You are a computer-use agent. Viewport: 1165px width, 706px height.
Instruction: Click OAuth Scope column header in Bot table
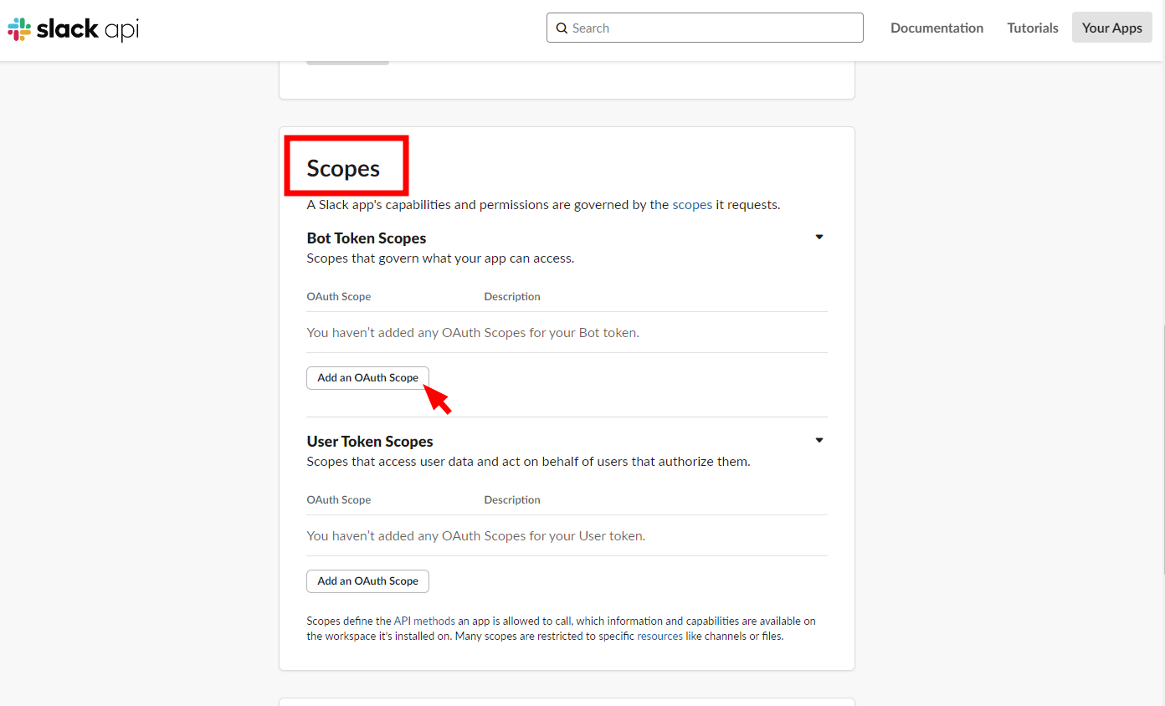click(x=339, y=297)
